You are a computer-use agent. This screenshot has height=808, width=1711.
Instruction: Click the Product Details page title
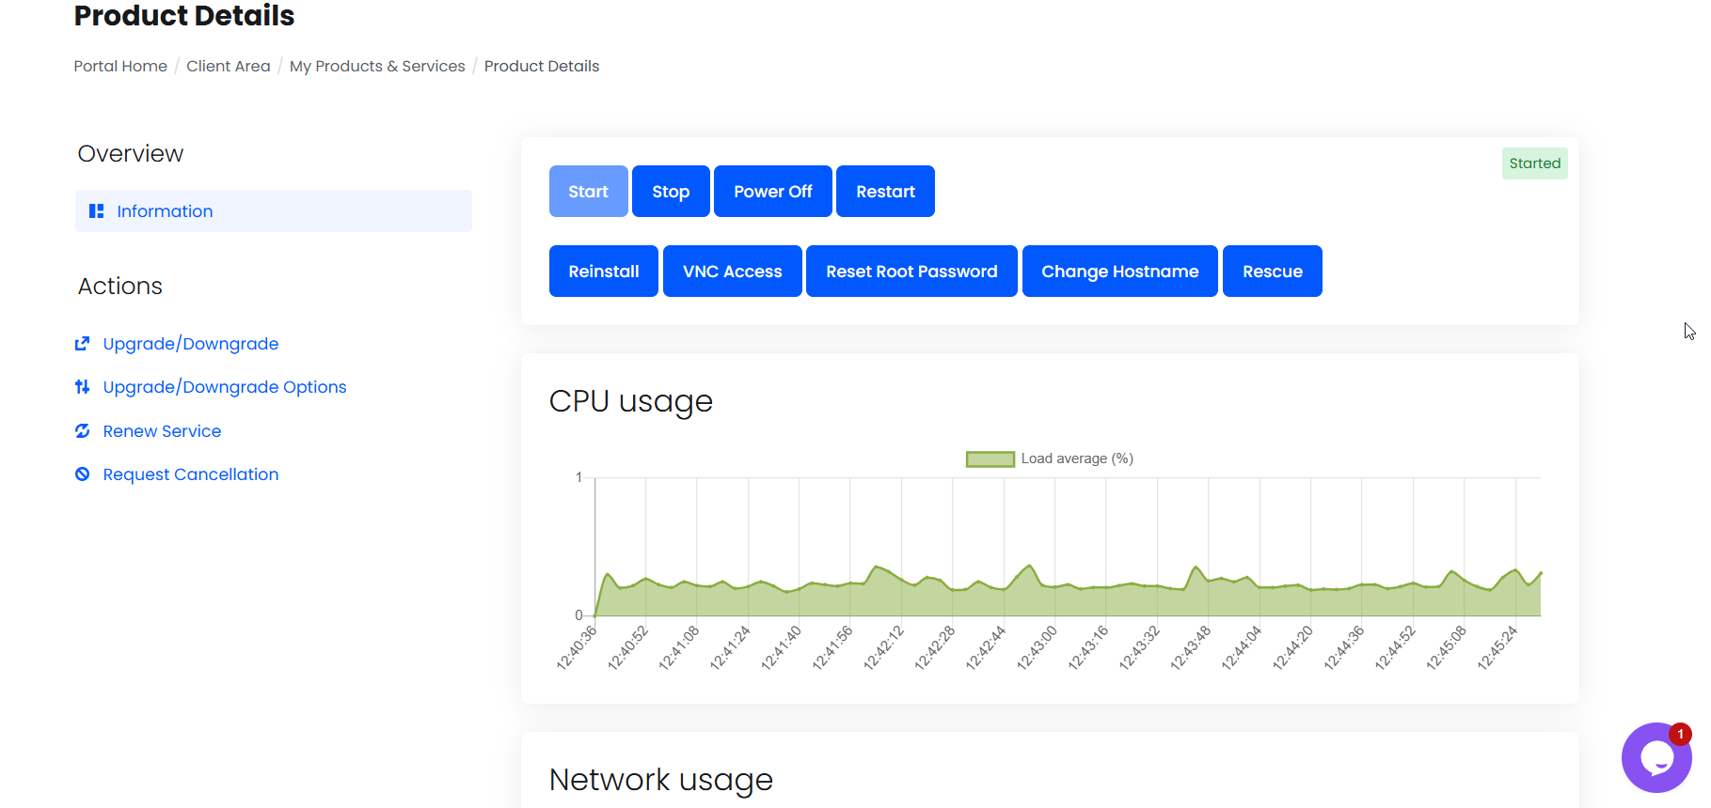tap(184, 15)
